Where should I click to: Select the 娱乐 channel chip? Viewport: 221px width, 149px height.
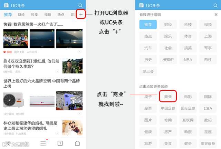[x=168, y=36]
